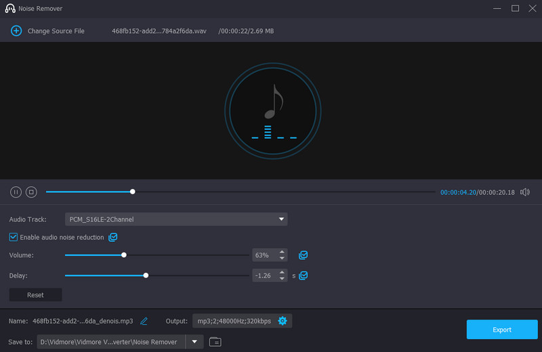Open the Save to folder icon

(215, 342)
